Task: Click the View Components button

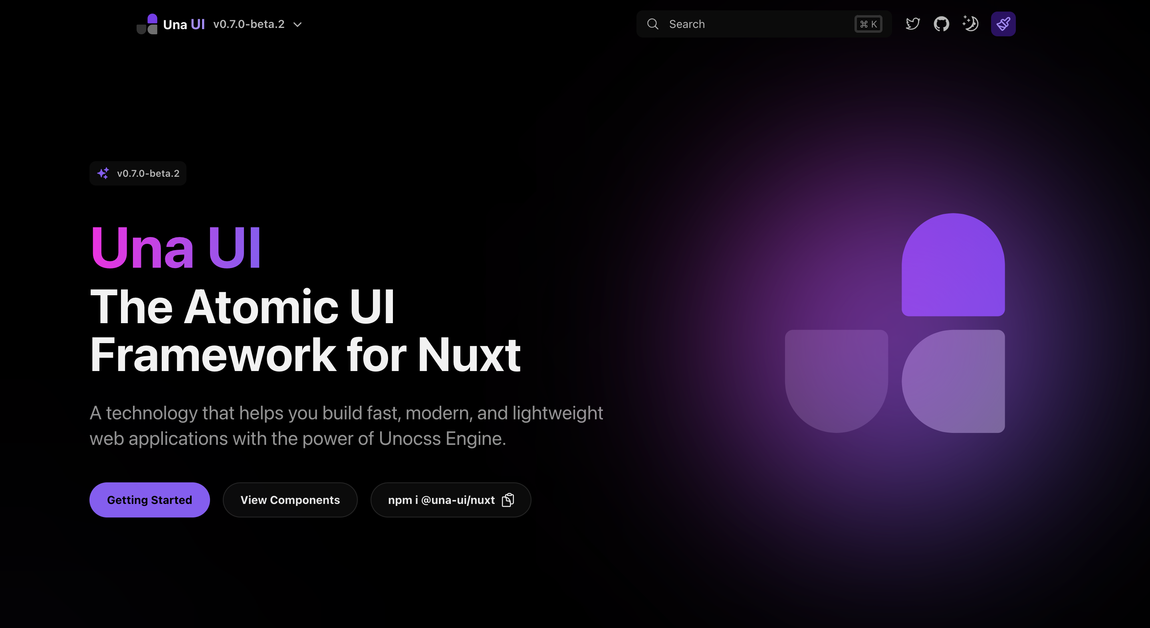Action: point(290,500)
